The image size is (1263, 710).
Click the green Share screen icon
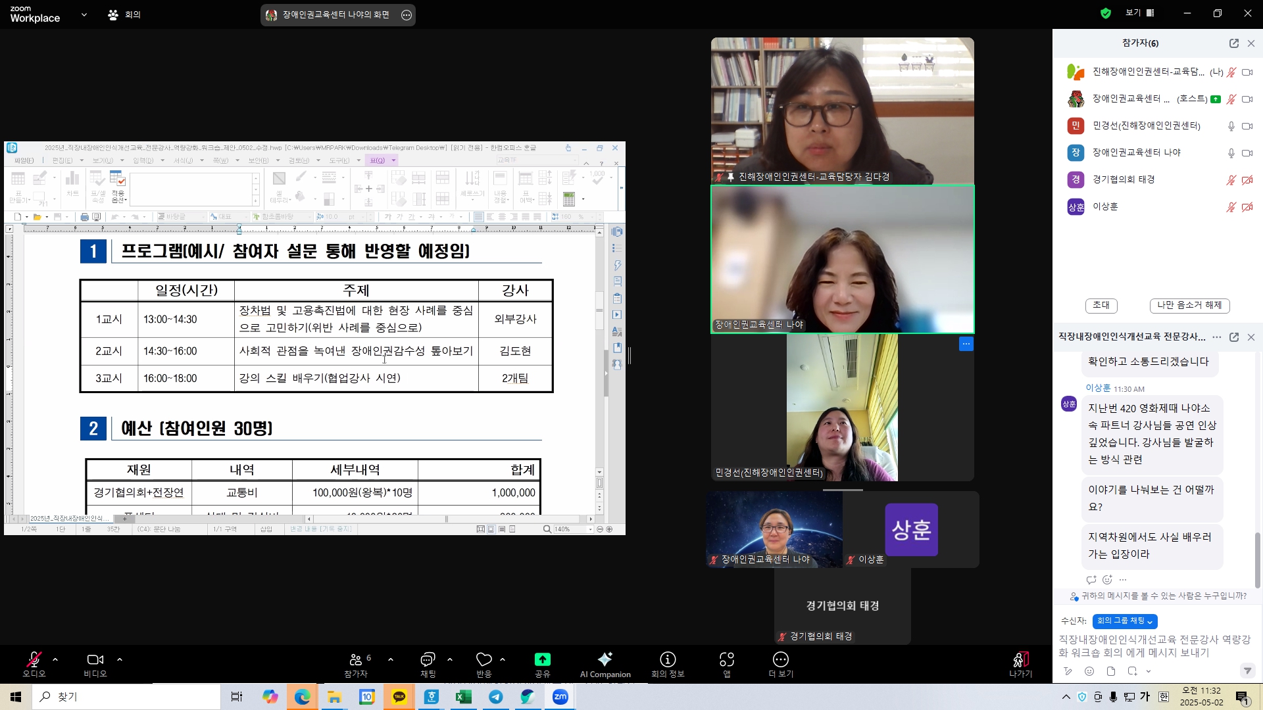[542, 660]
